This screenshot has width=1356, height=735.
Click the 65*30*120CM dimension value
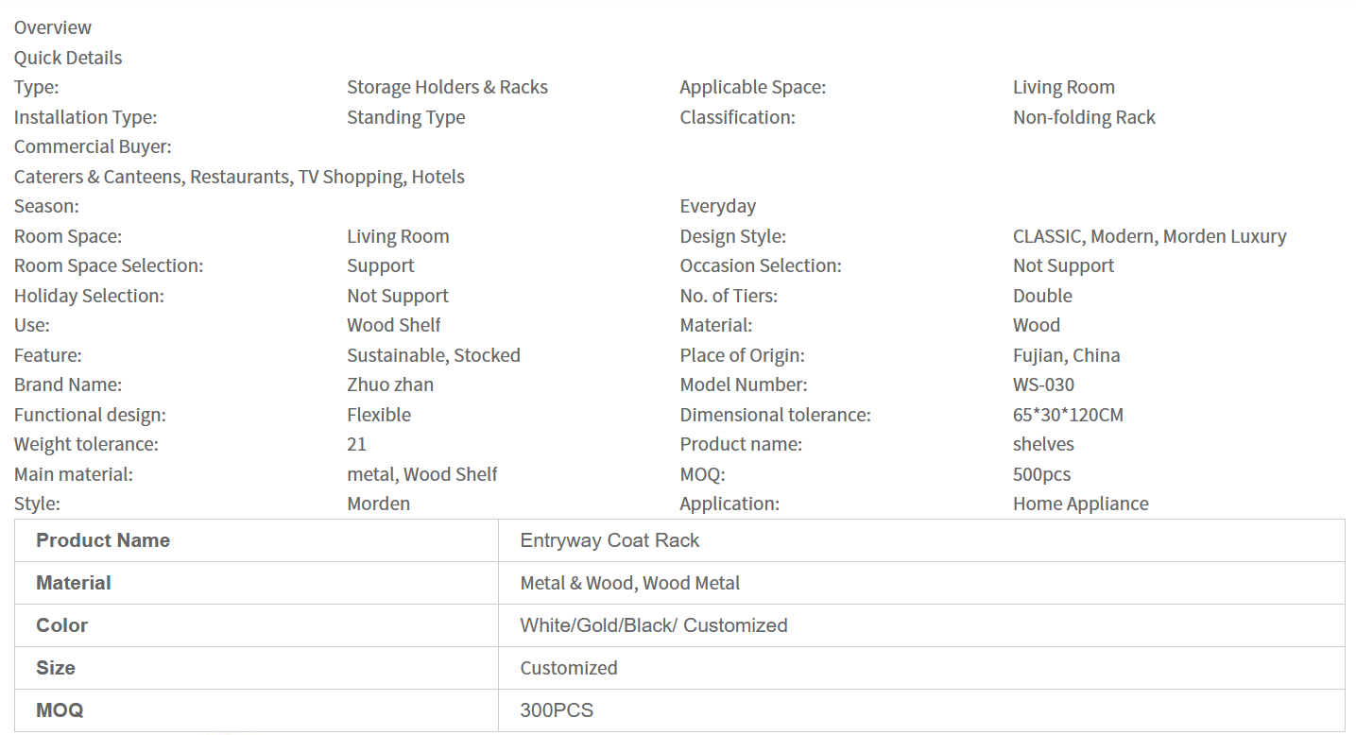(1068, 415)
